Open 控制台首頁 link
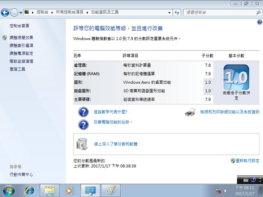 (19, 26)
